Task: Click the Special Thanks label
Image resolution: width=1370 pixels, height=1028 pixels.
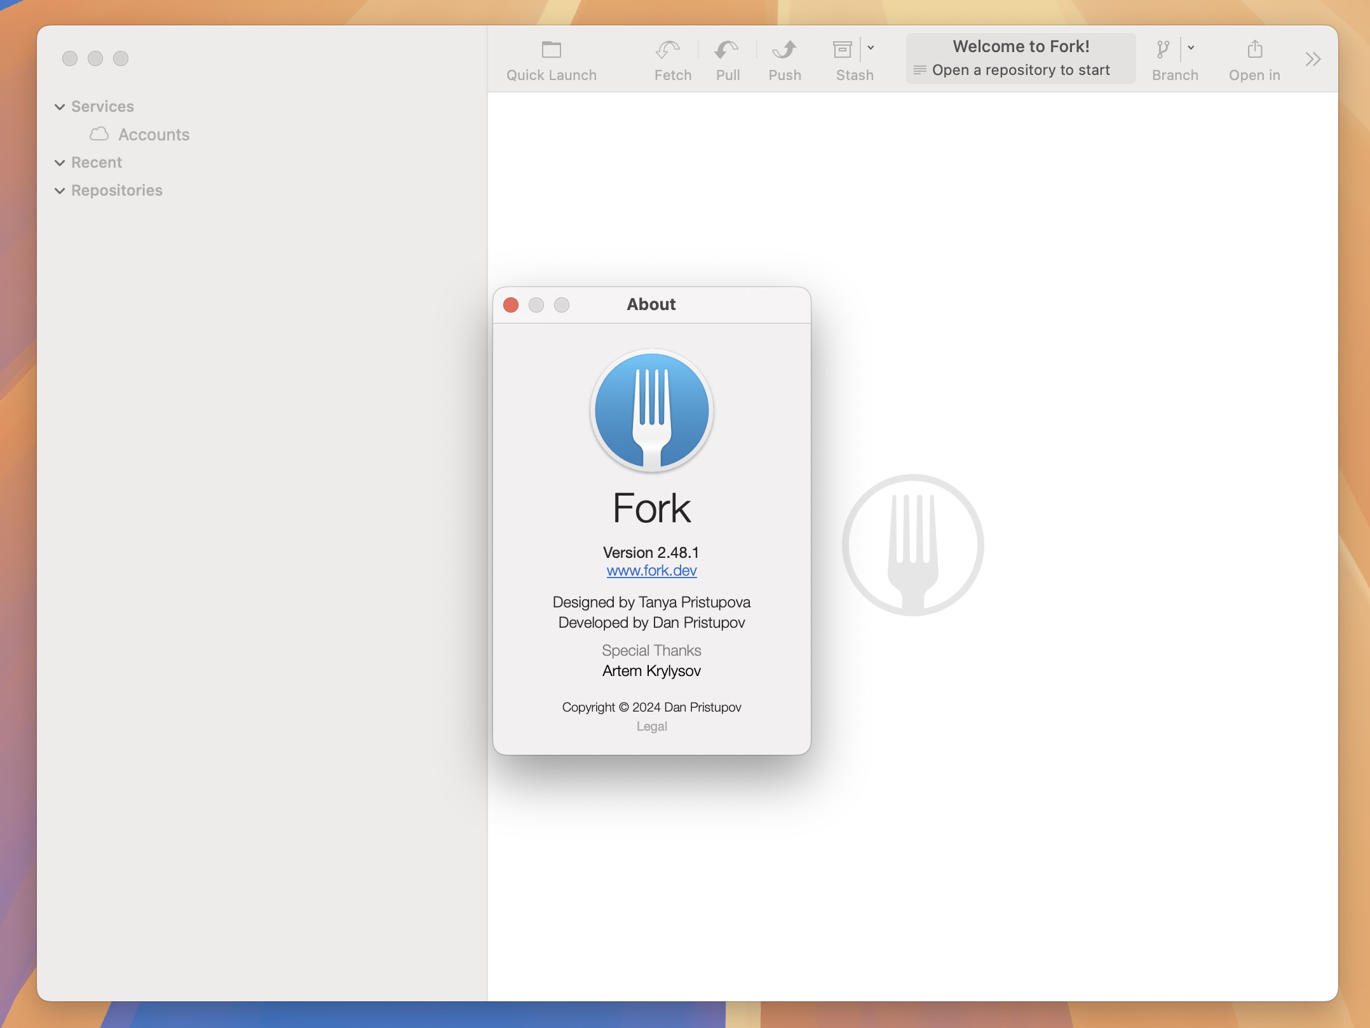Action: pos(651,649)
